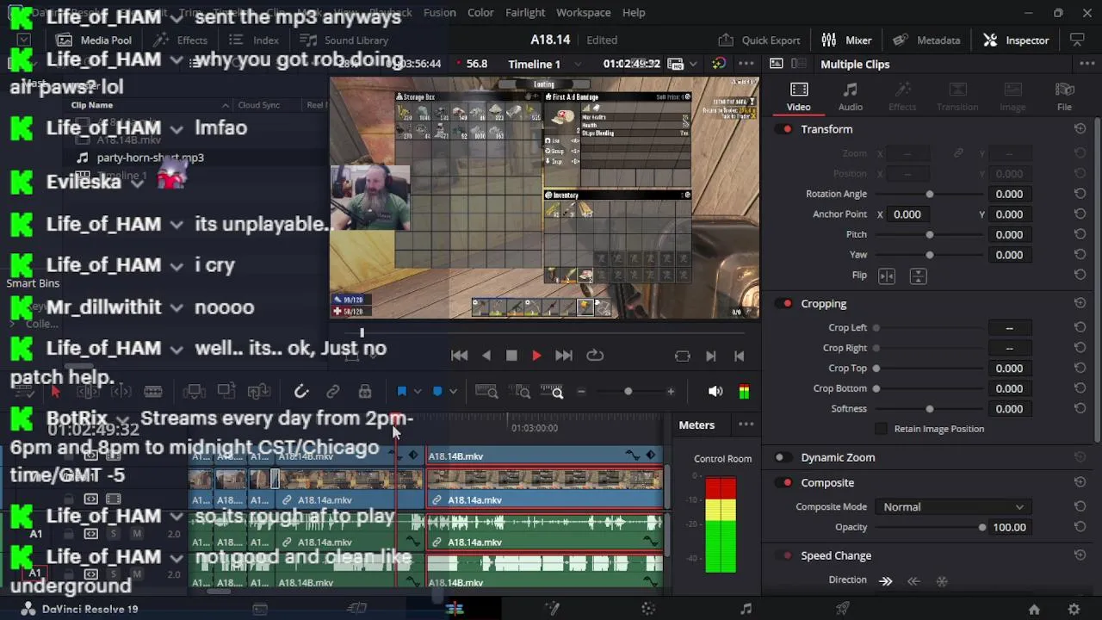Toggle the Media Pool panel
Viewport: 1102px width, 620px height.
(x=94, y=40)
